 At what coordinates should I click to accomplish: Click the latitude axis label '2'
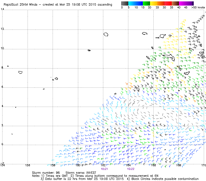coord(2,125)
